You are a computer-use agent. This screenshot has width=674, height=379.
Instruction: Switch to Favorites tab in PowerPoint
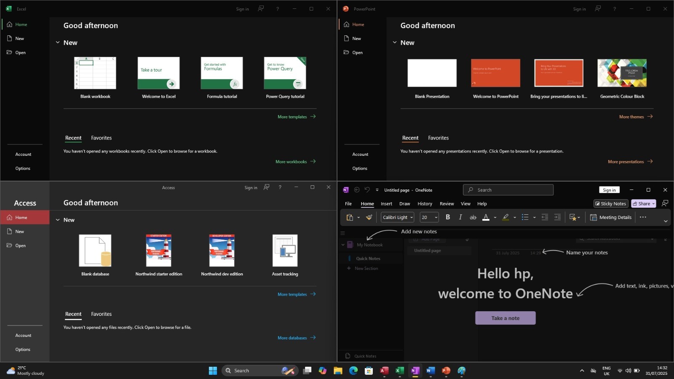pos(439,138)
